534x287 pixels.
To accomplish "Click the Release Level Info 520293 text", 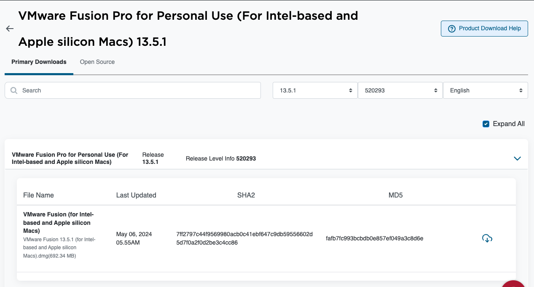I will point(221,158).
